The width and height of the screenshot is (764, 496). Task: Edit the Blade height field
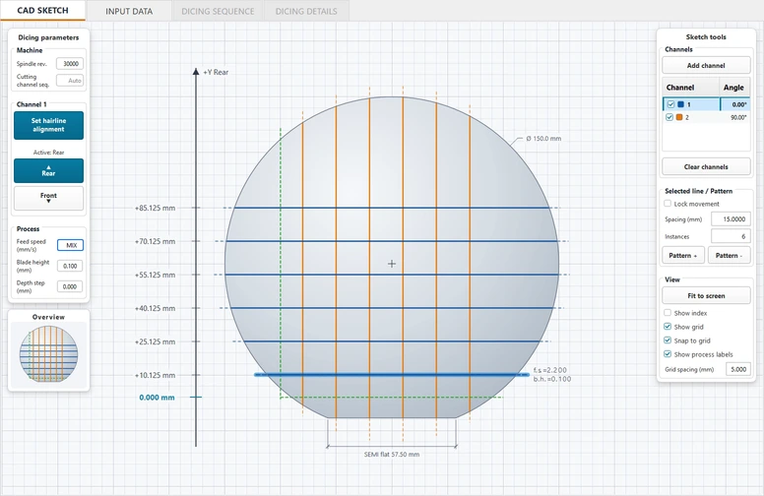(x=70, y=266)
